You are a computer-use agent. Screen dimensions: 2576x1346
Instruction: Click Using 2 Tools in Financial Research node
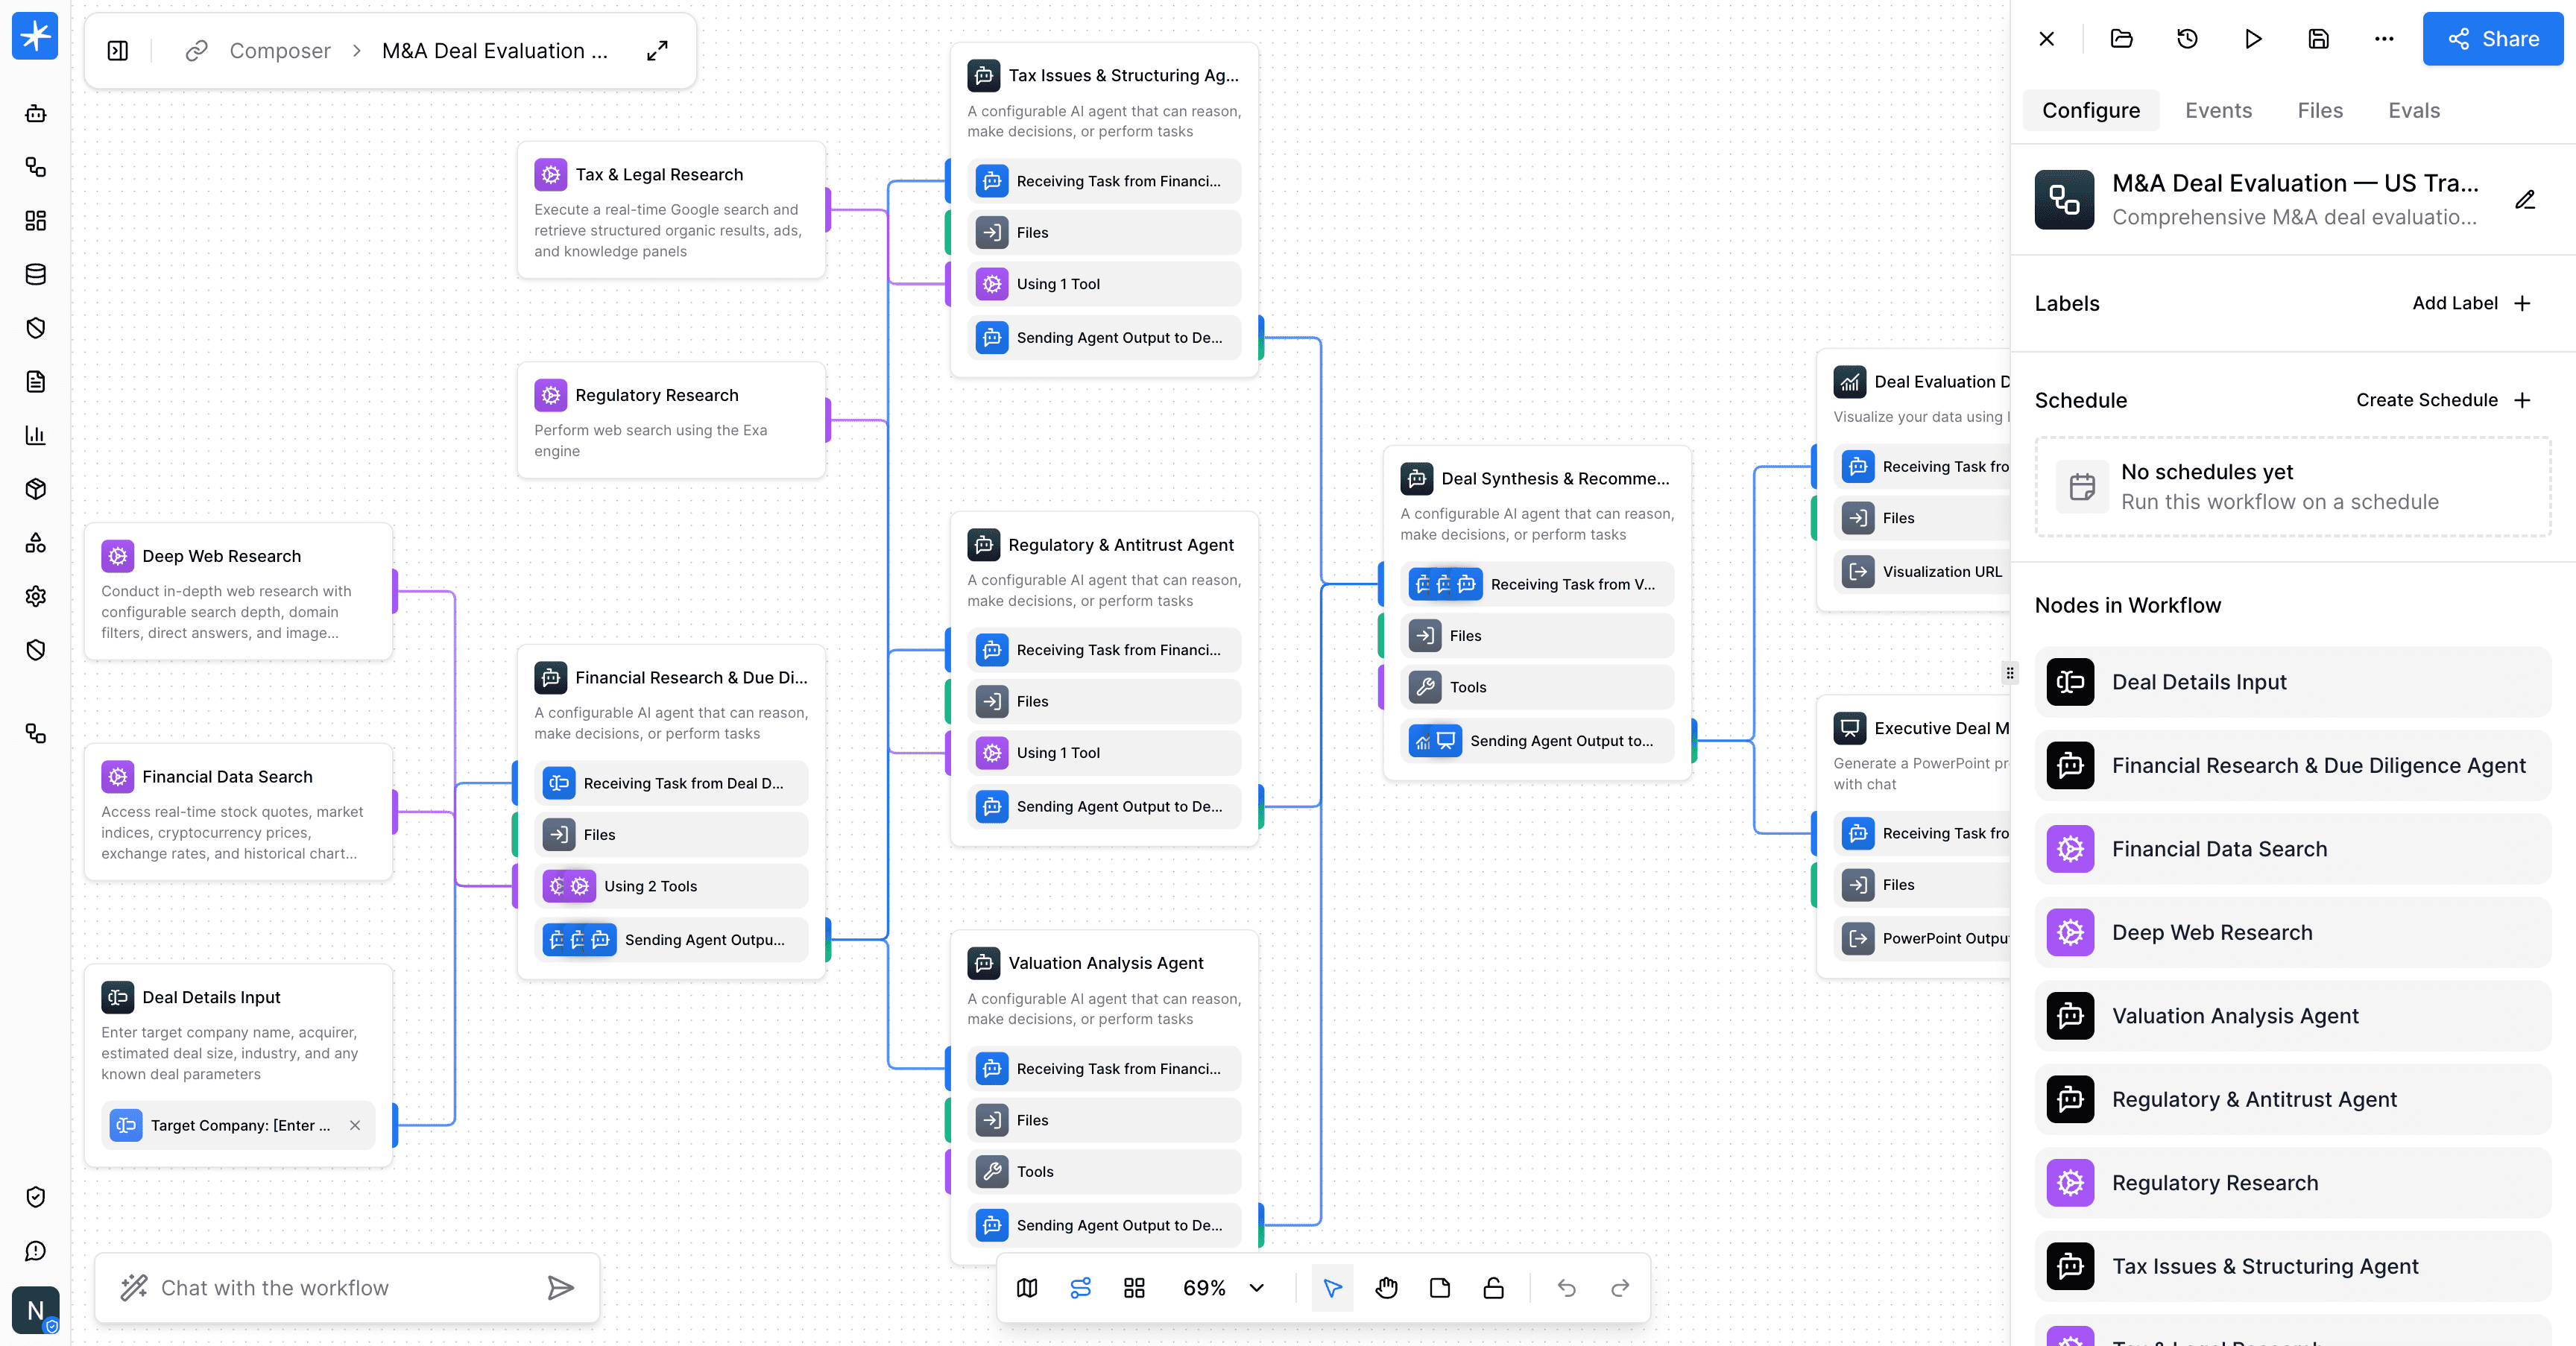(x=671, y=886)
